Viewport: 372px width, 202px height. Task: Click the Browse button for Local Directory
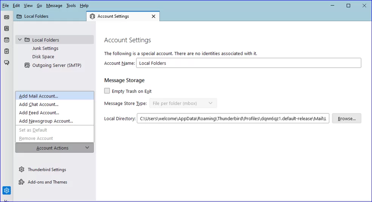[347, 118]
